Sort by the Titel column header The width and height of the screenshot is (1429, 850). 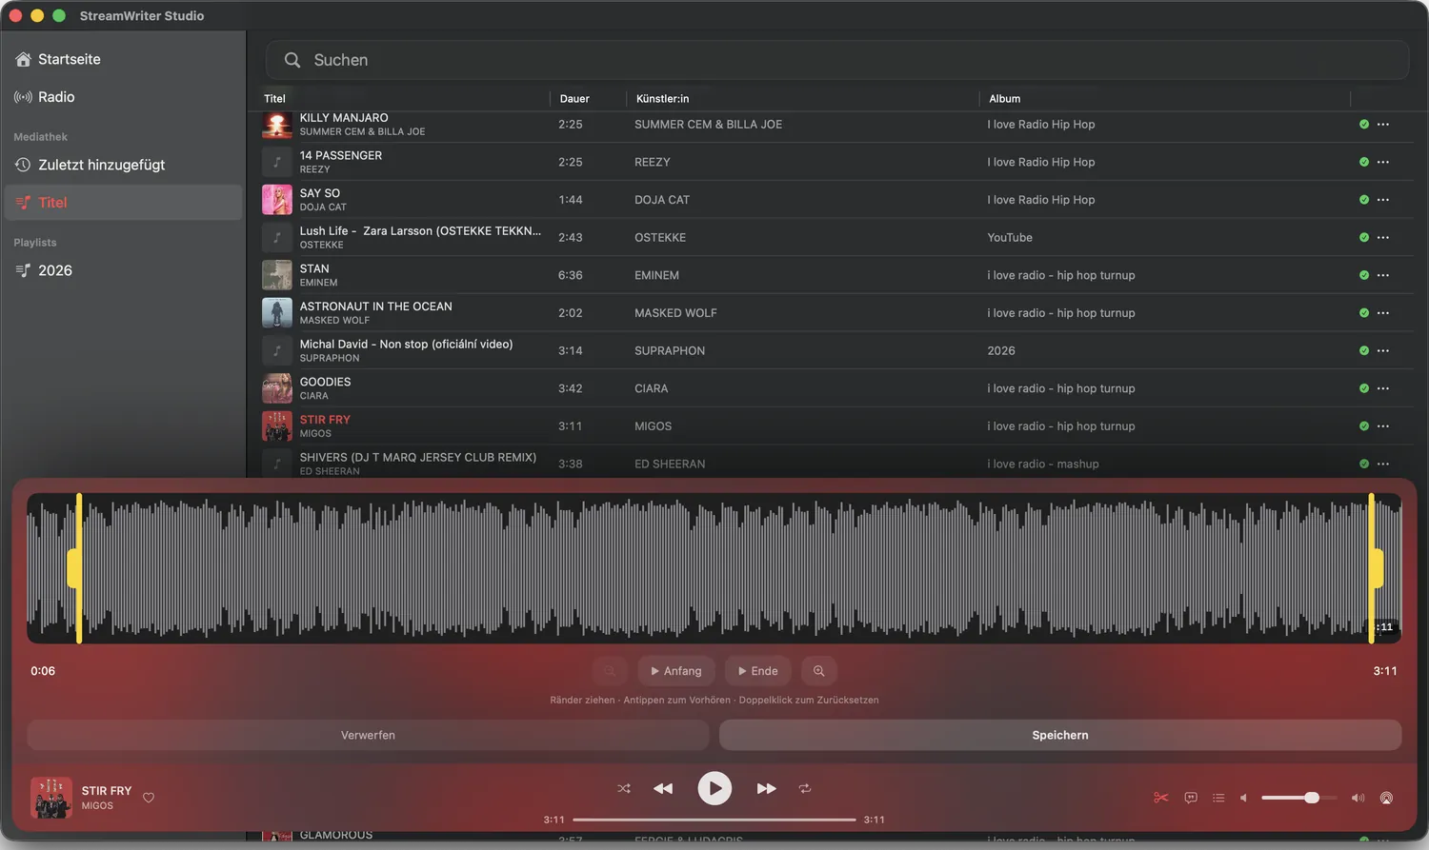274,99
